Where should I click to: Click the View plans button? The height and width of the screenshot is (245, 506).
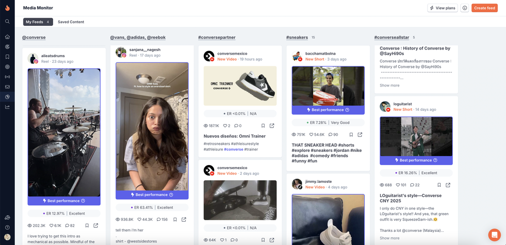pos(442,8)
